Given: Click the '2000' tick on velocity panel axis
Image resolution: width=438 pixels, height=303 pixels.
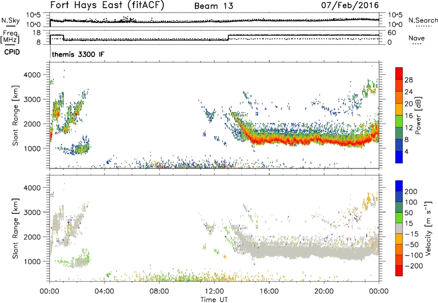Looking at the screenshot, I should [x=32, y=237].
